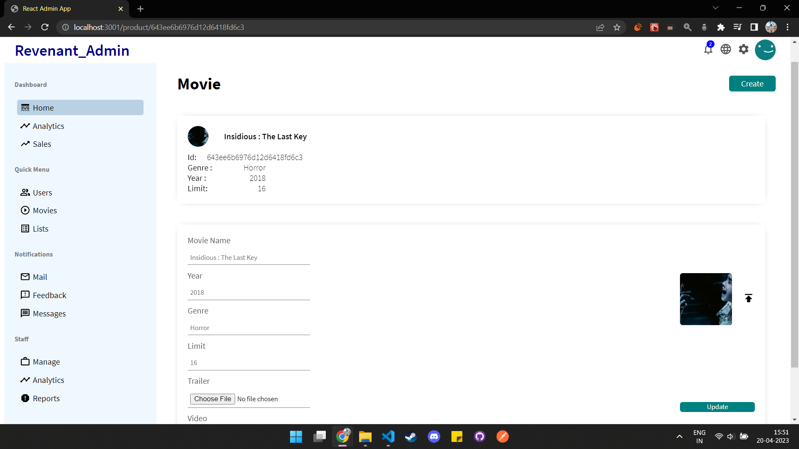The image size is (799, 449).
Task: Open the Reports staff section
Action: 46,398
